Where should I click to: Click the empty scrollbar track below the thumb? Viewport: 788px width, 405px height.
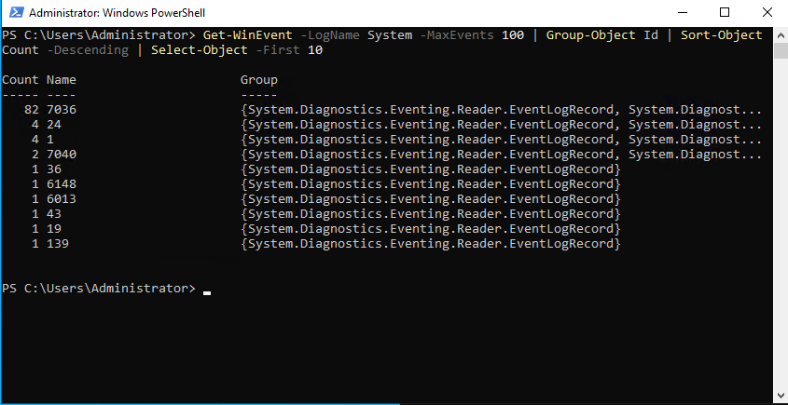(780, 233)
